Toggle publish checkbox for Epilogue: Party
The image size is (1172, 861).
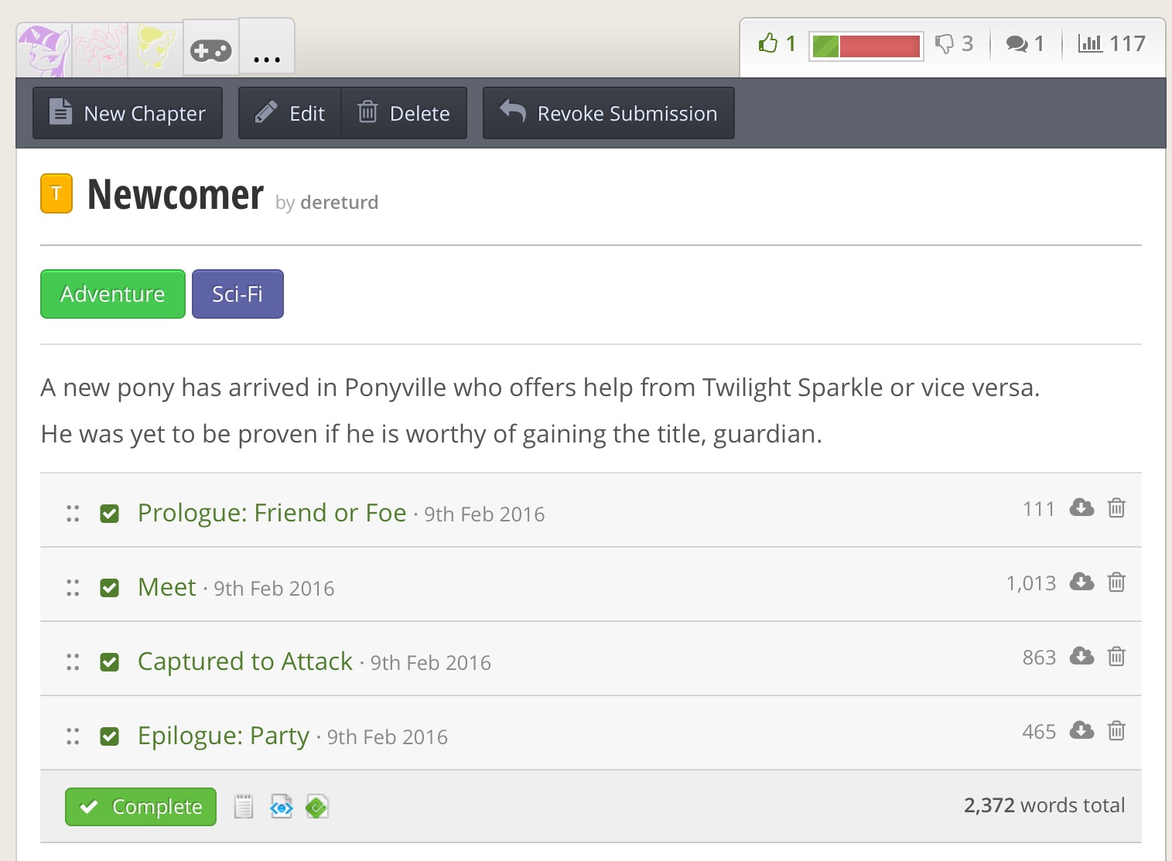pos(110,736)
